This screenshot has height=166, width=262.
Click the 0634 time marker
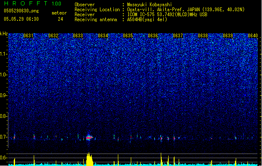103,36
